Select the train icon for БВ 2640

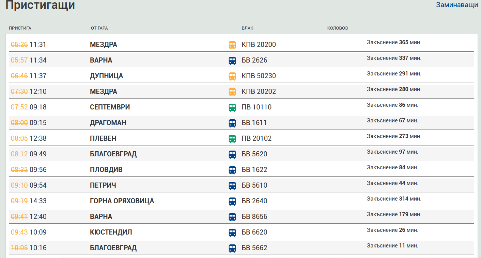232,201
